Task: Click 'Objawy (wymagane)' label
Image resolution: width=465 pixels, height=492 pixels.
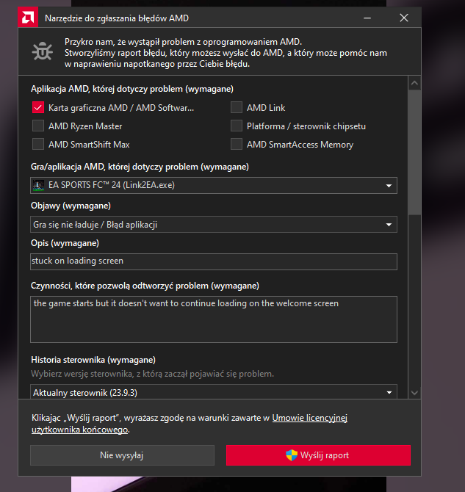Action: coord(71,206)
